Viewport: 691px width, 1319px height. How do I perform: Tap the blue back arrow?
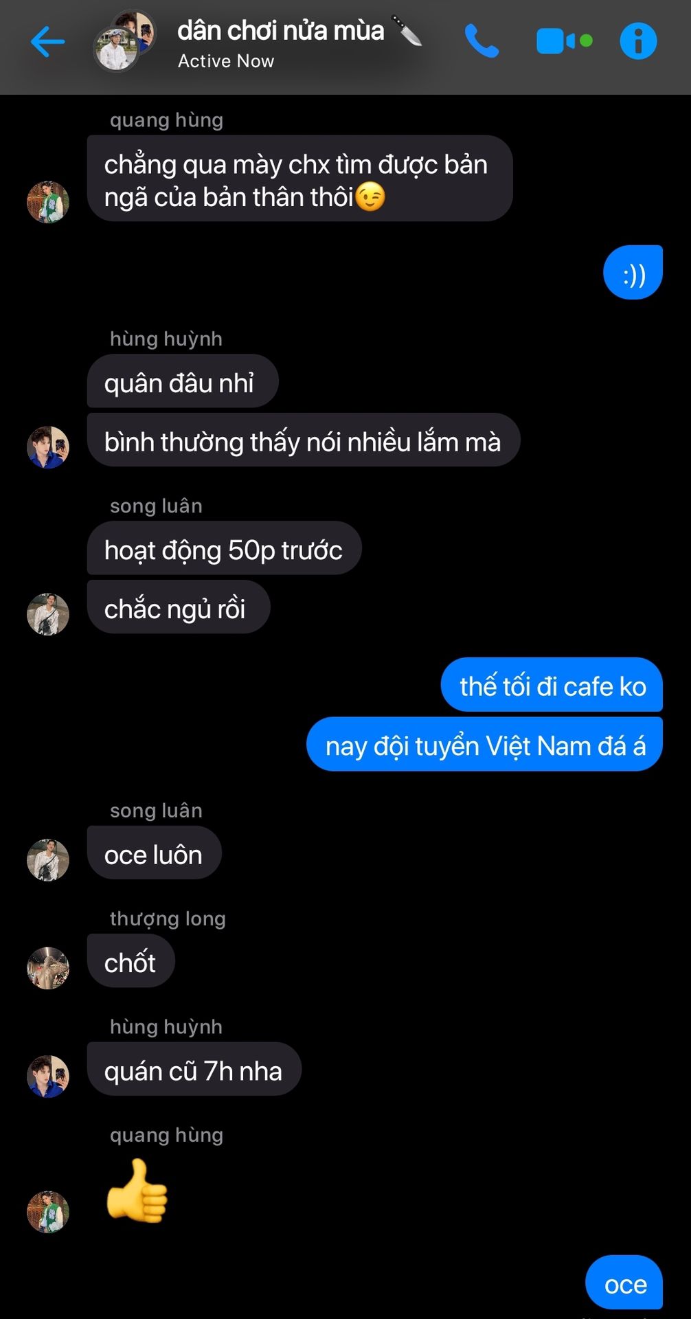47,42
